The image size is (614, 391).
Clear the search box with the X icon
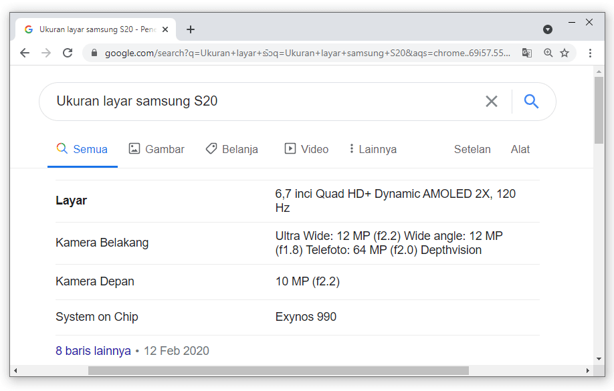492,102
